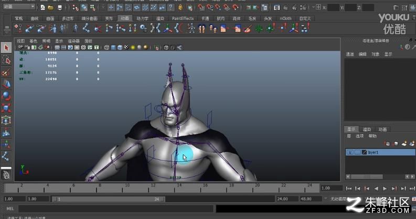Switch to the 动画 layer tab

[x=382, y=129]
